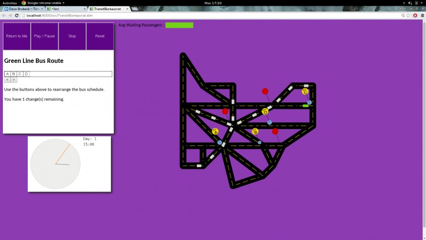426x240 pixels.
Task: Click the blue dot below stop C
Action: pyautogui.click(x=309, y=102)
